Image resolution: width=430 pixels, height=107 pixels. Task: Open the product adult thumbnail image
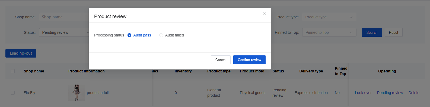[77, 93]
